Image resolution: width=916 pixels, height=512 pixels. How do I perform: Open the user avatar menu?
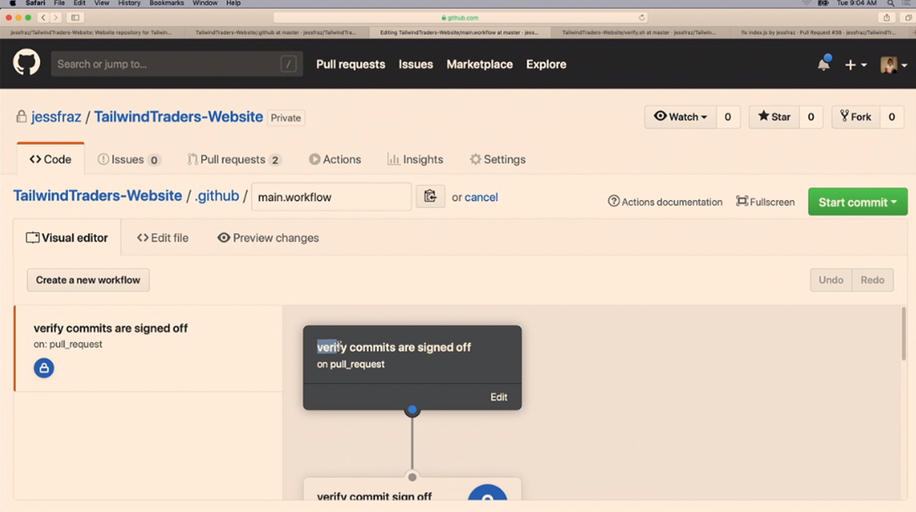[x=894, y=65]
